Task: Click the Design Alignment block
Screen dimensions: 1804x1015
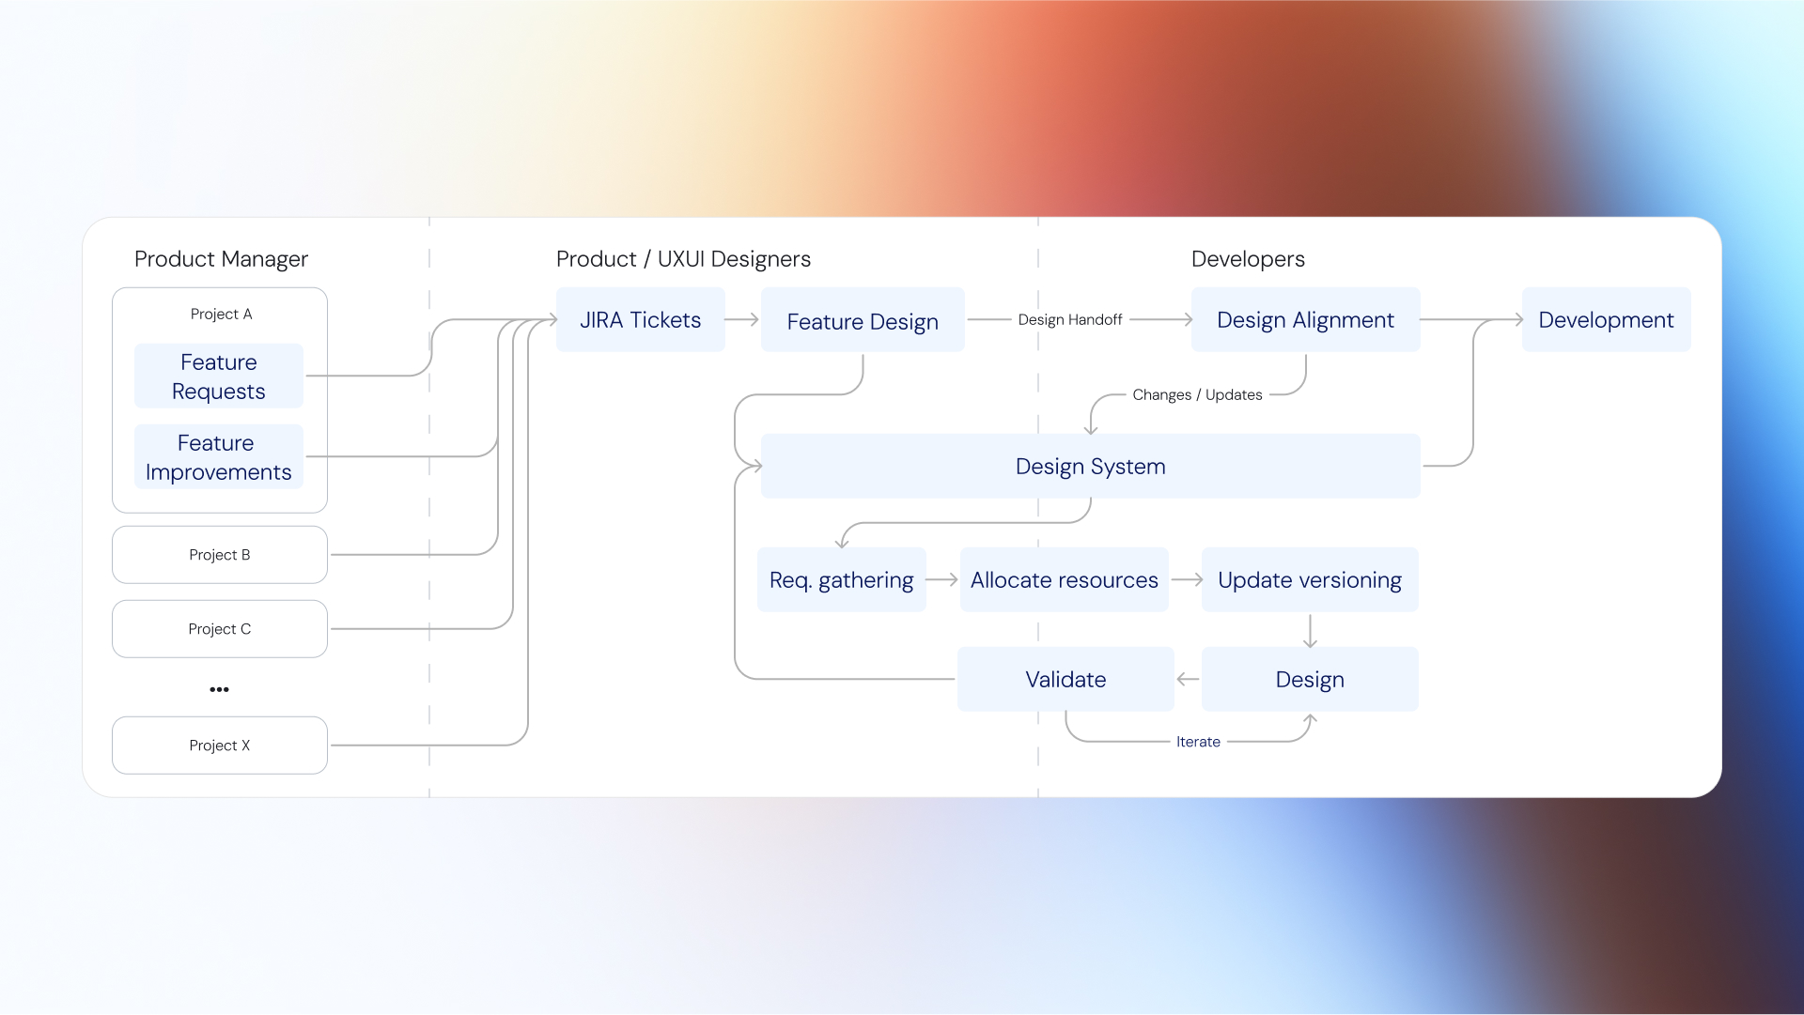Action: tap(1305, 320)
